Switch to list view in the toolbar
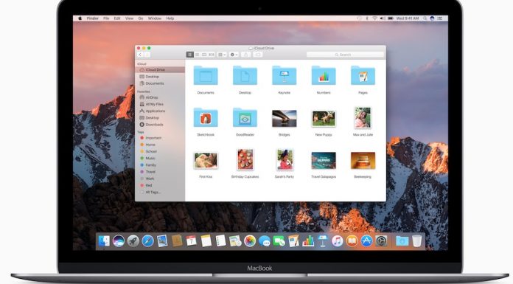 click(x=197, y=55)
